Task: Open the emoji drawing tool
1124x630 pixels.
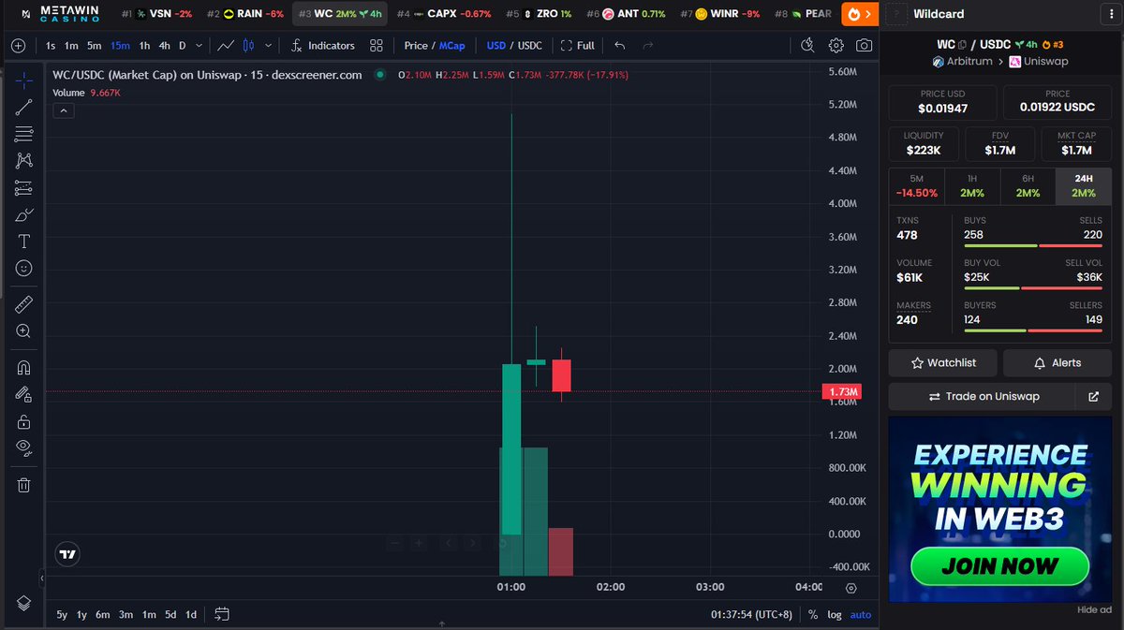Action: 25,268
